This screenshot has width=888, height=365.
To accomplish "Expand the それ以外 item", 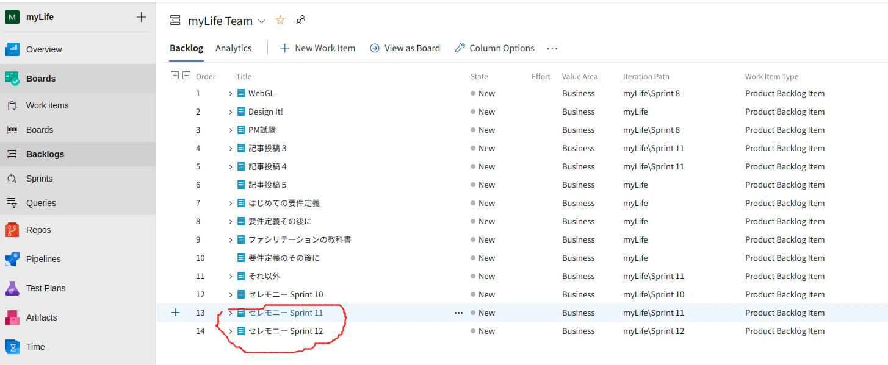I will [231, 277].
